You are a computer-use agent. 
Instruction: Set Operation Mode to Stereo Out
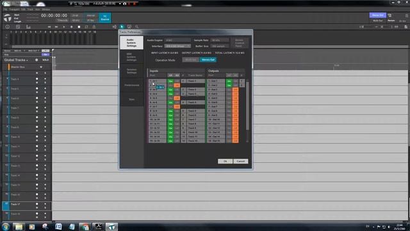[x=208, y=60]
